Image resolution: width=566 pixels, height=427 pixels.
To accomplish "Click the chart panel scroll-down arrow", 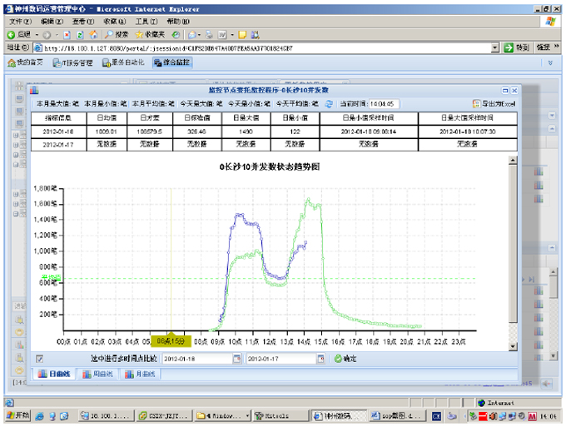I will pos(513,346).
